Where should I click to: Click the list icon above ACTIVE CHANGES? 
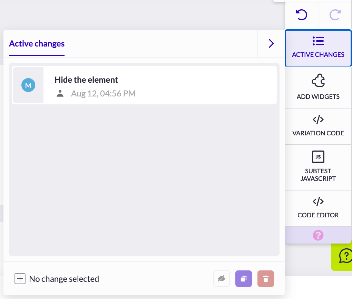(318, 40)
